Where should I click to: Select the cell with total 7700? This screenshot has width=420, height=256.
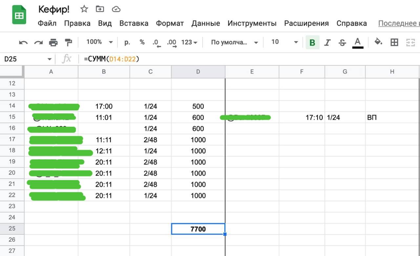(198, 229)
